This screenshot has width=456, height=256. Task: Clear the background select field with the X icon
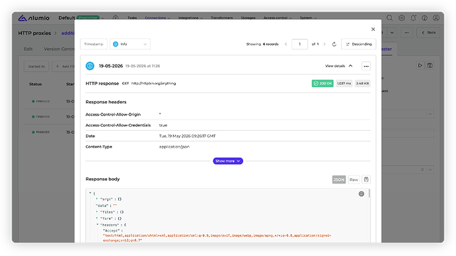click(x=422, y=170)
